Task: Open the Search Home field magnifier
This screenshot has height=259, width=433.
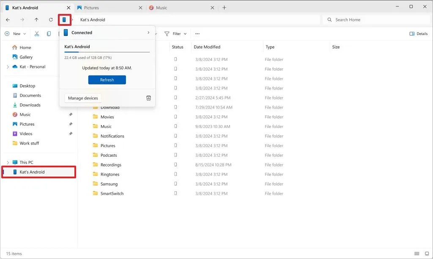Action: (329, 19)
